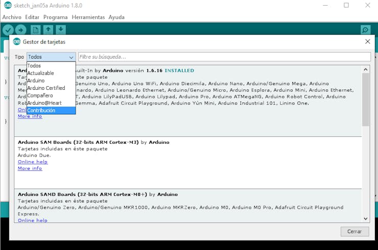378x250 pixels.
Task: Open the Ayuda menu
Action: coord(116,17)
